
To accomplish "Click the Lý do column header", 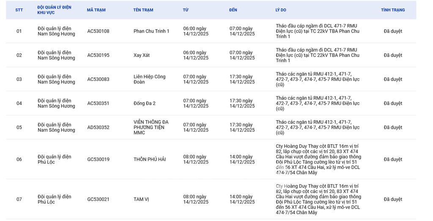I will click(280, 10).
